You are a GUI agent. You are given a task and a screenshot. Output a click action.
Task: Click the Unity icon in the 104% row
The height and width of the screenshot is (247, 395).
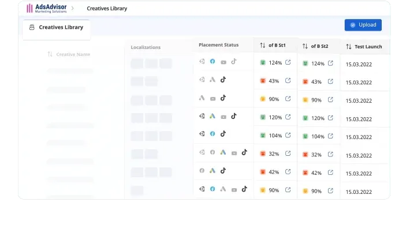tap(202, 134)
